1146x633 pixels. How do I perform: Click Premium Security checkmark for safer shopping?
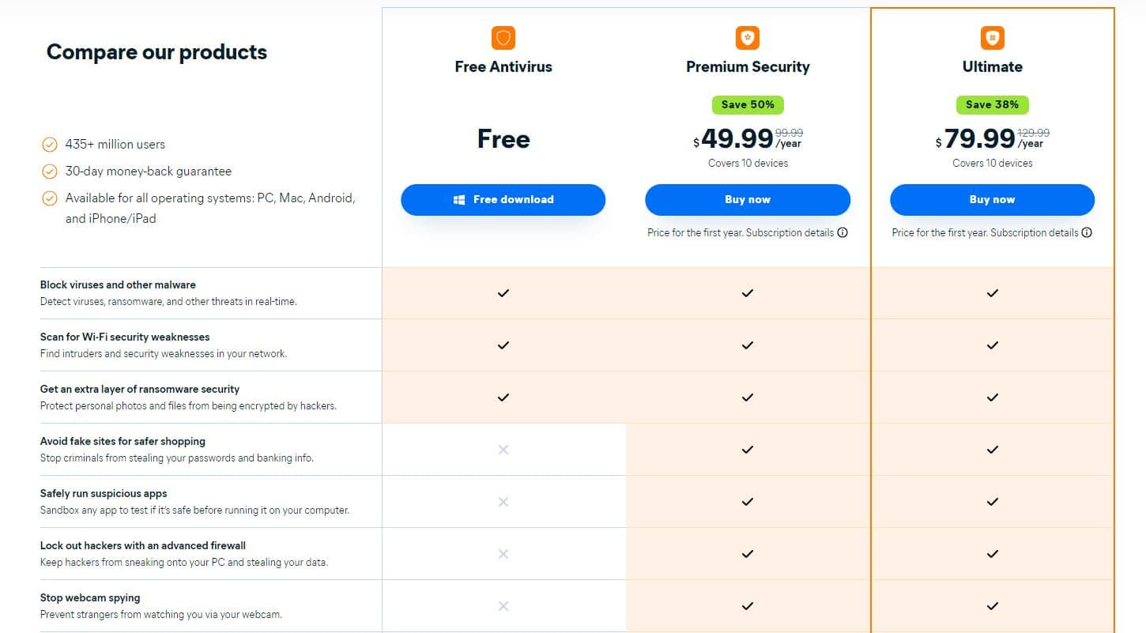tap(748, 450)
